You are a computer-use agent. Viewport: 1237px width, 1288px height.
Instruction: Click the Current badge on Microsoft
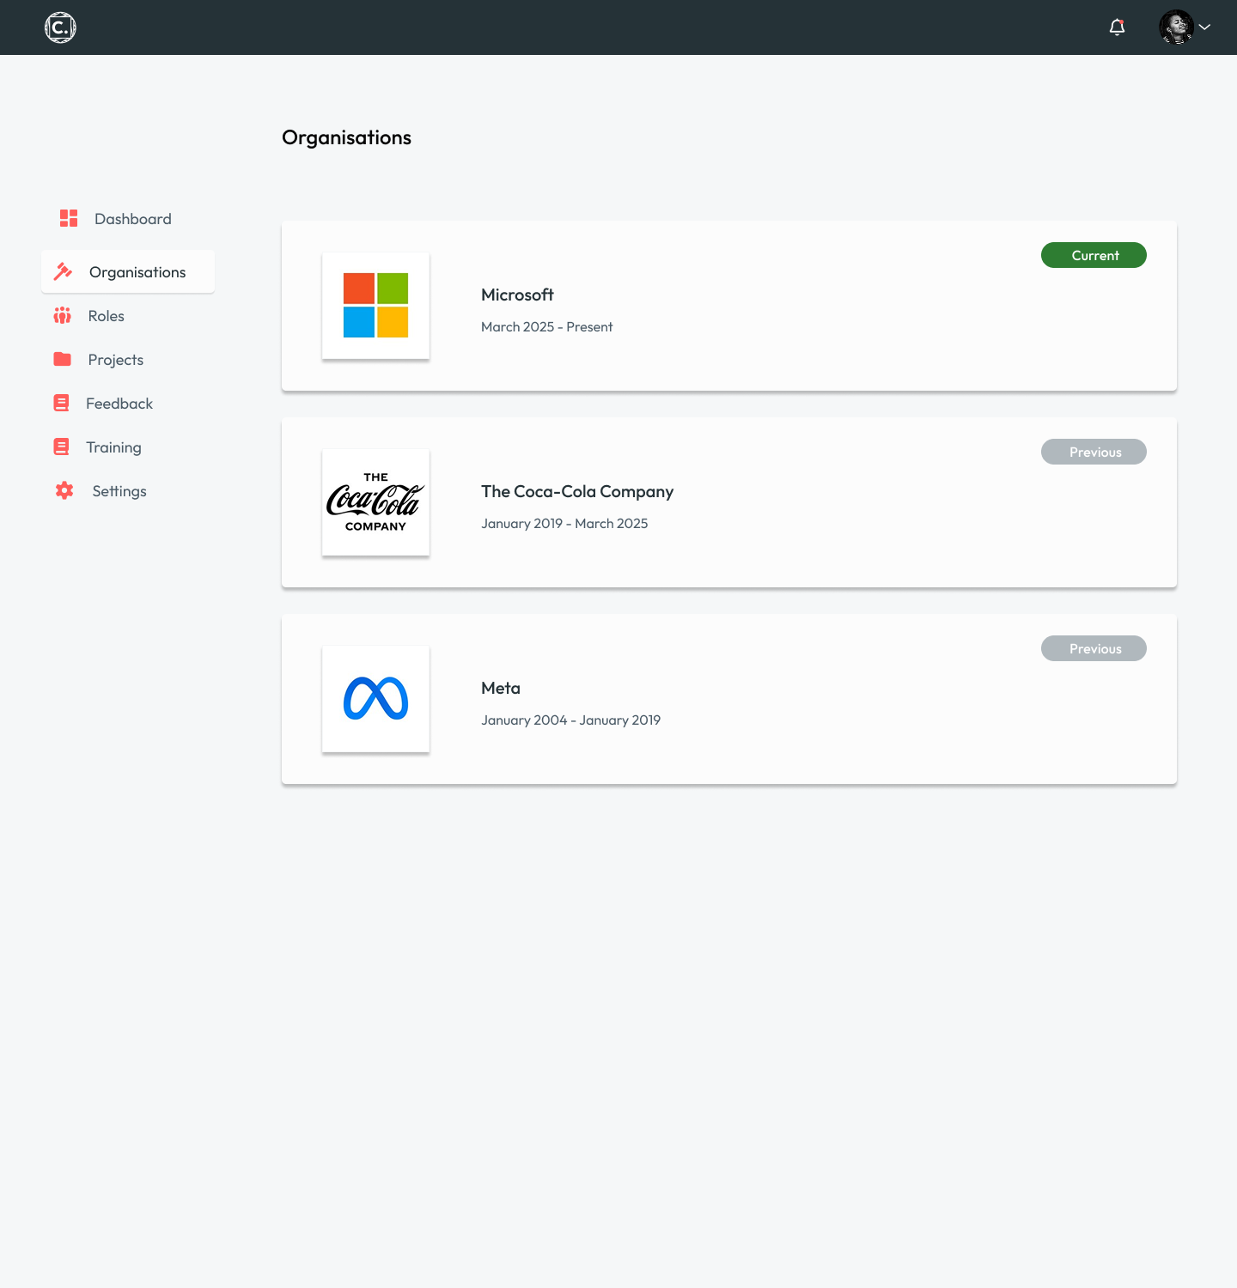[x=1094, y=255]
